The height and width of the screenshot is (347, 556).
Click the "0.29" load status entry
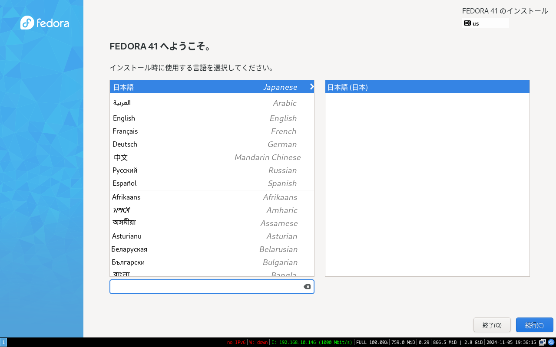coord(424,342)
